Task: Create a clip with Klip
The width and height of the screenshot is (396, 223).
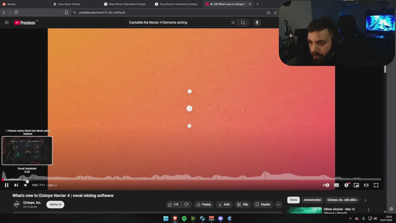Action: (243, 204)
